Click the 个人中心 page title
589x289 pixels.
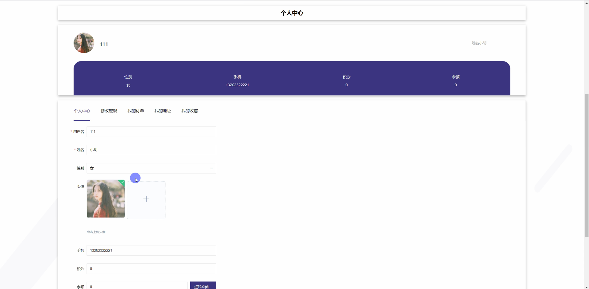coord(292,13)
